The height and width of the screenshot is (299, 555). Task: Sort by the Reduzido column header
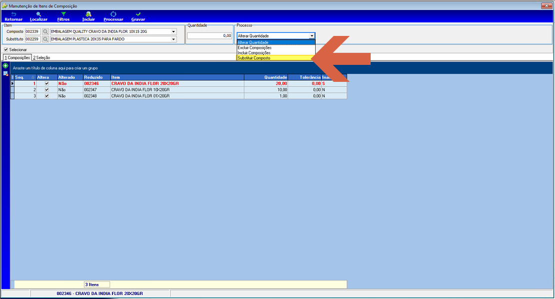[x=96, y=77]
